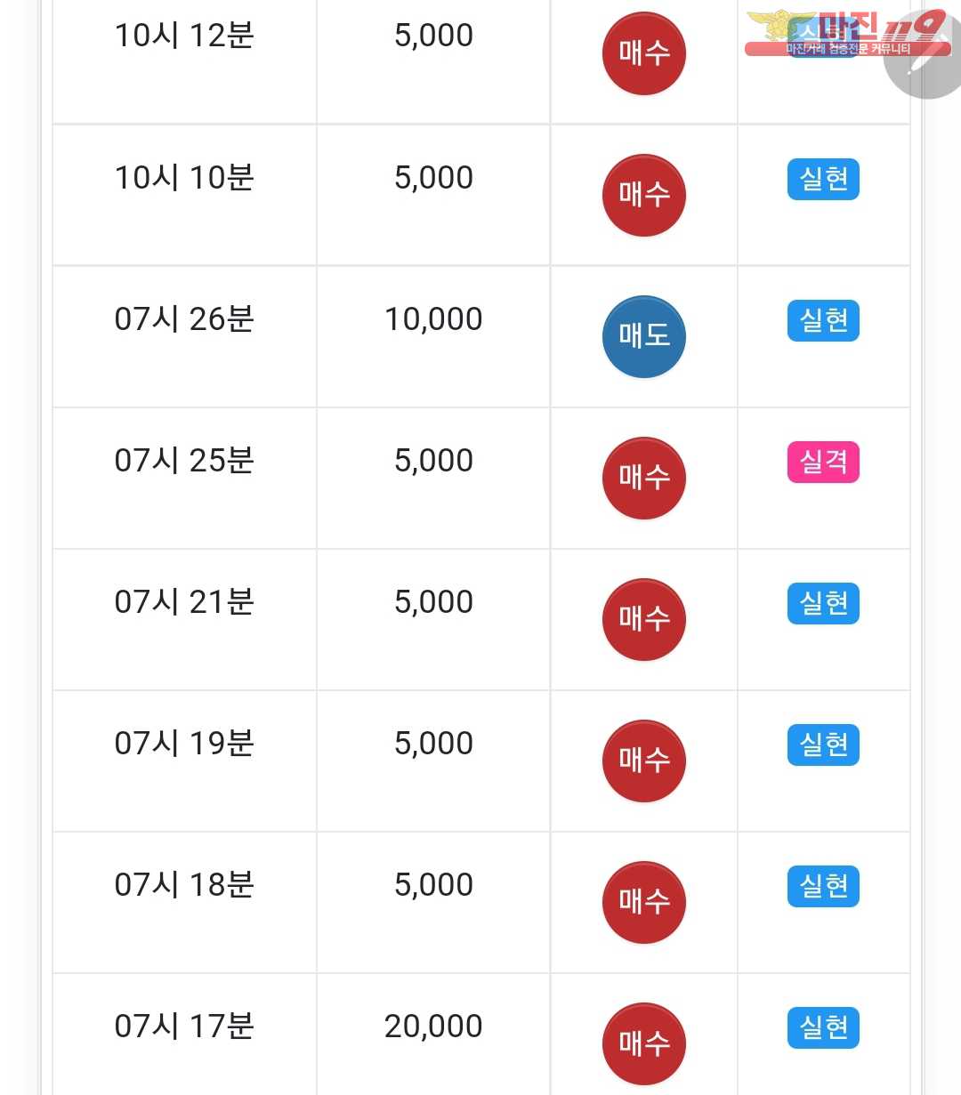
Task: Click the red 매수 badge for 07시 19분
Action: coord(644,761)
